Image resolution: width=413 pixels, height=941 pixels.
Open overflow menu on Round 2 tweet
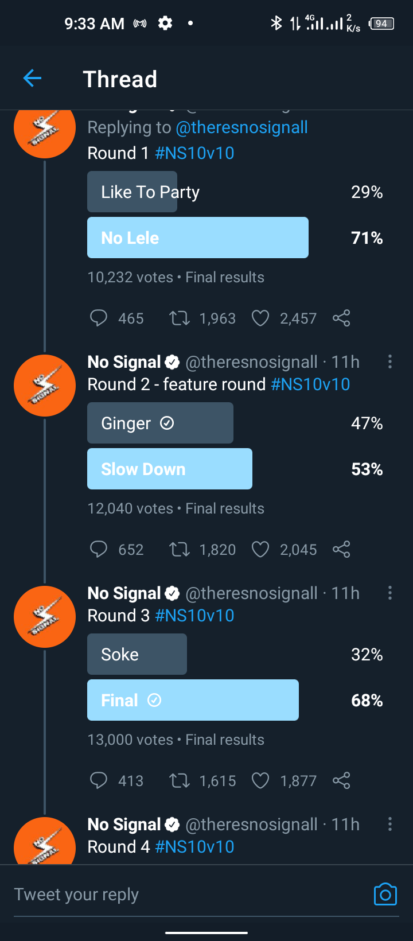(390, 361)
